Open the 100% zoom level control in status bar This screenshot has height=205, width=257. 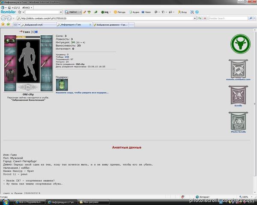tap(245, 197)
